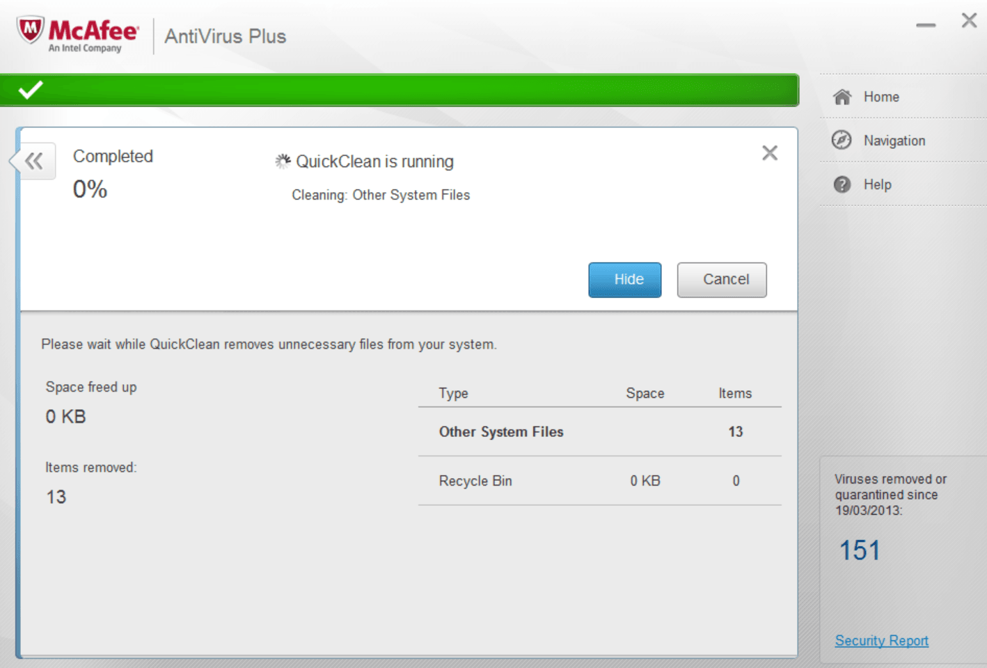Click the QuickClean spinning progress icon
This screenshot has height=668, width=987.
(283, 161)
